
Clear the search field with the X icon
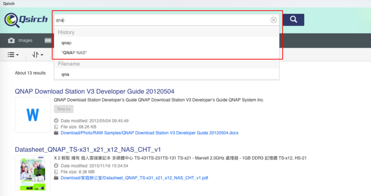(274, 20)
